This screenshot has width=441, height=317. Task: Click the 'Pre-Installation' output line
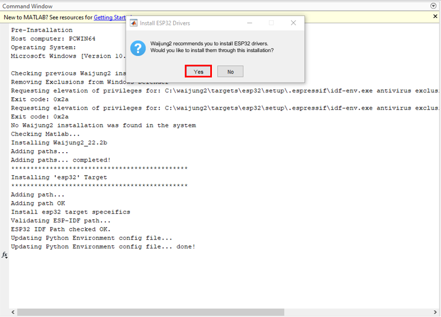[41, 30]
